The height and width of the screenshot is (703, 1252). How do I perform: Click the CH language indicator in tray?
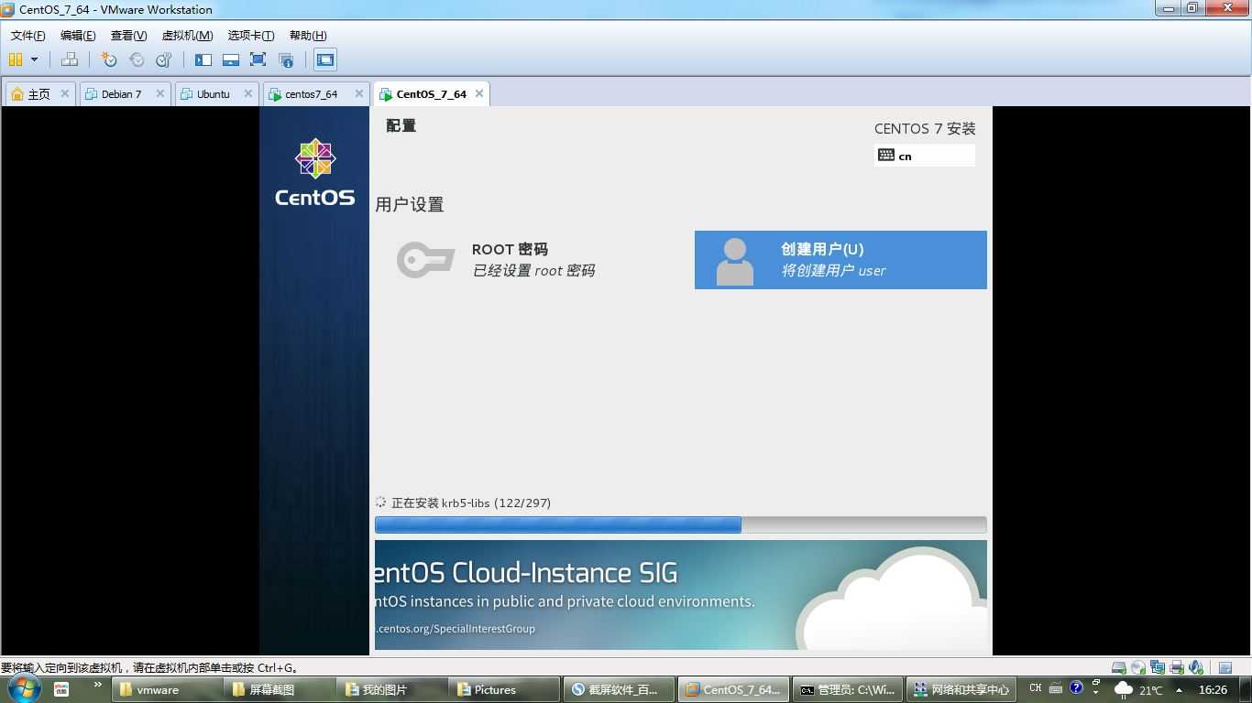coord(1036,688)
